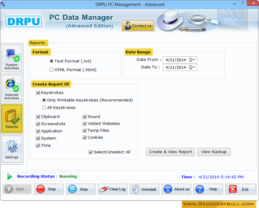Toggle the System checkbox
This screenshot has width=259, height=208.
tap(38, 138)
